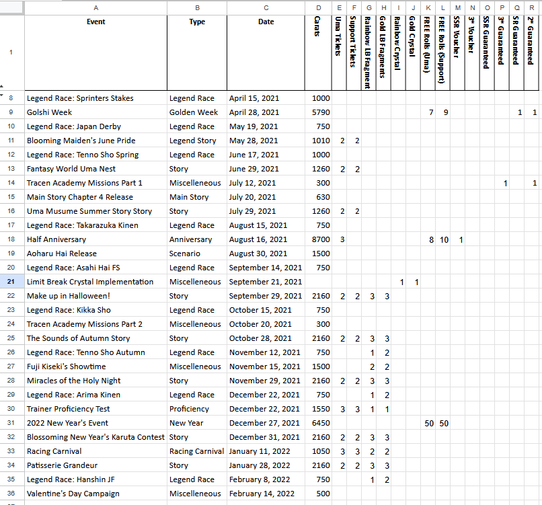The image size is (542, 505).
Task: Select The Sounds of Autumn Story cell
Action: pyautogui.click(x=95, y=338)
